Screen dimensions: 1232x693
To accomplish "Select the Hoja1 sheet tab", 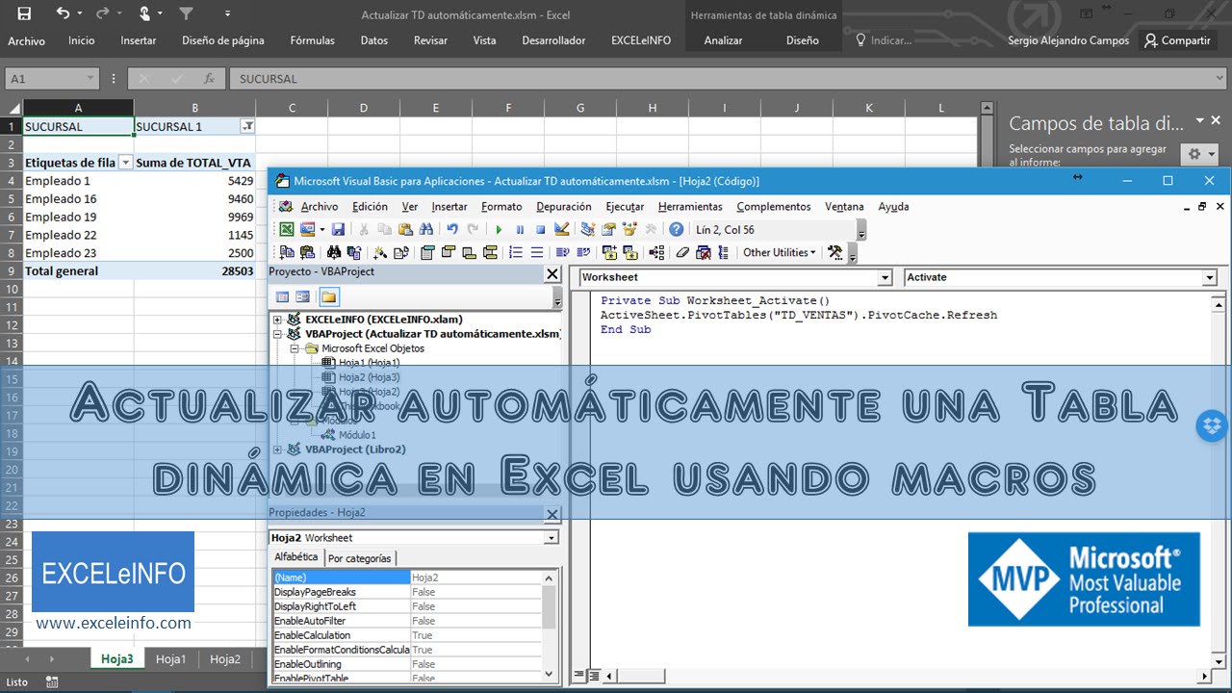I will (171, 659).
